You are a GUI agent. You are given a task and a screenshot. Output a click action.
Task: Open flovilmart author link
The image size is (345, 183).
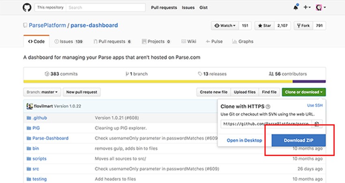click(x=43, y=106)
